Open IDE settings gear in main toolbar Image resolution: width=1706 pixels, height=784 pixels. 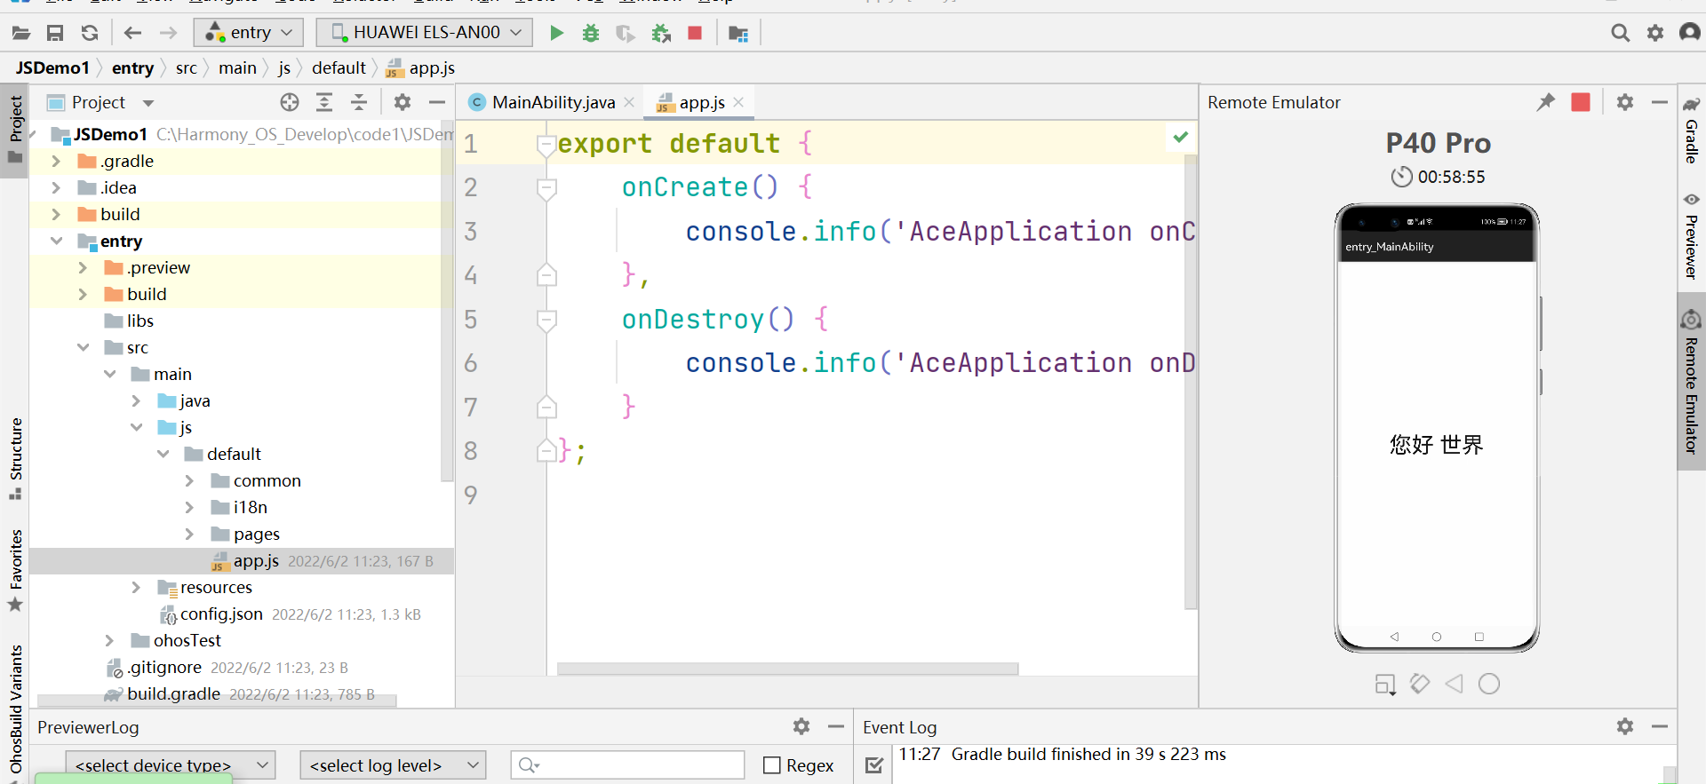point(1655,33)
